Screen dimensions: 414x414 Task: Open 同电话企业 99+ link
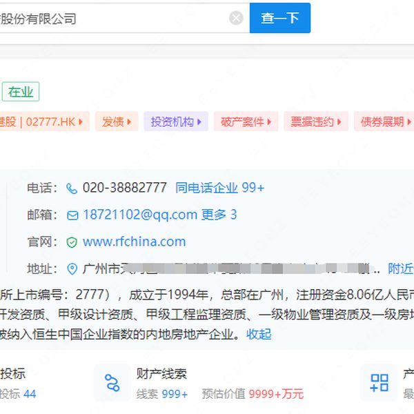(219, 188)
